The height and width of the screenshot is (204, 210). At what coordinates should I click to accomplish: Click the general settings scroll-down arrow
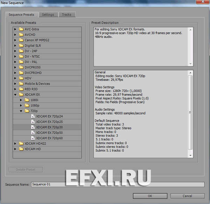(190, 156)
